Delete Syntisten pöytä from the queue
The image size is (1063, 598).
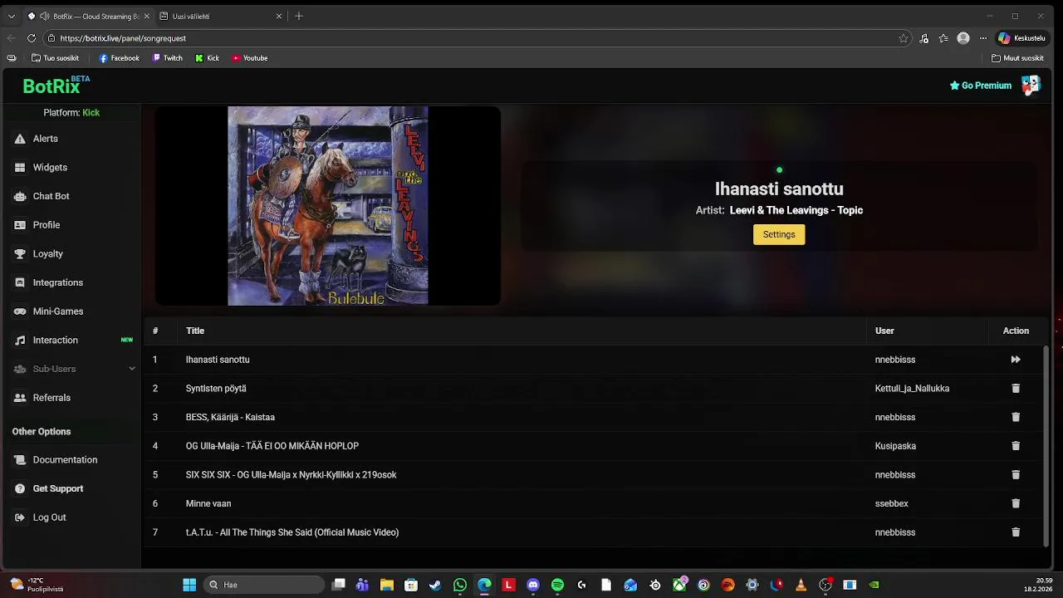point(1015,389)
